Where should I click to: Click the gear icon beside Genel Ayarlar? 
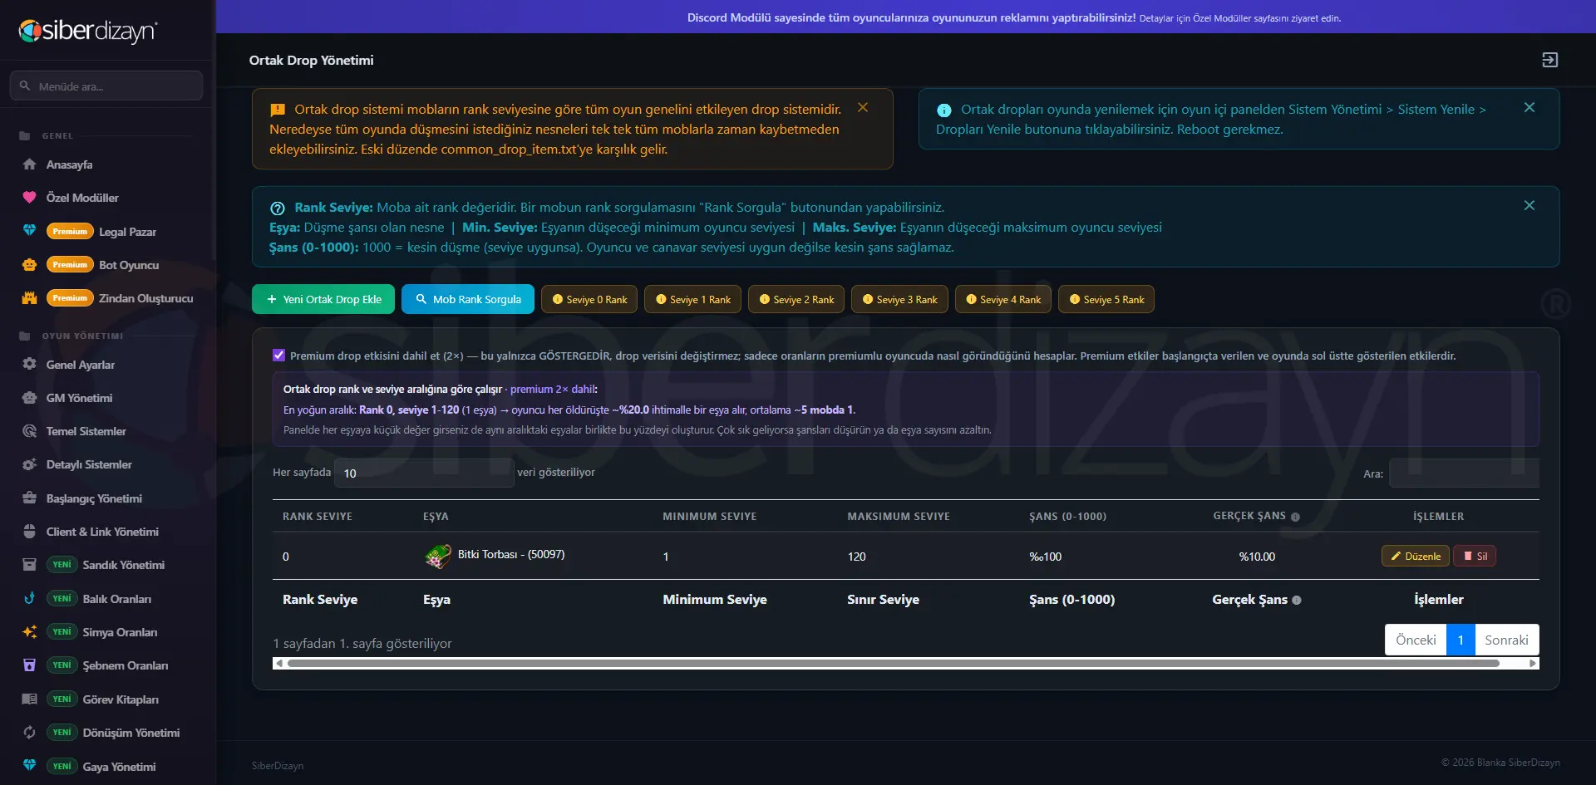(x=29, y=364)
